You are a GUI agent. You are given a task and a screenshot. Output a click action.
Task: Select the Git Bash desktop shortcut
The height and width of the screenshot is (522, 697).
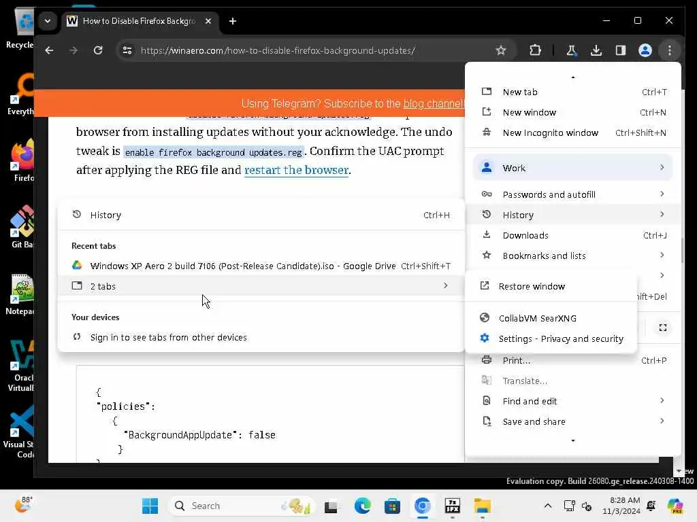pos(22,226)
